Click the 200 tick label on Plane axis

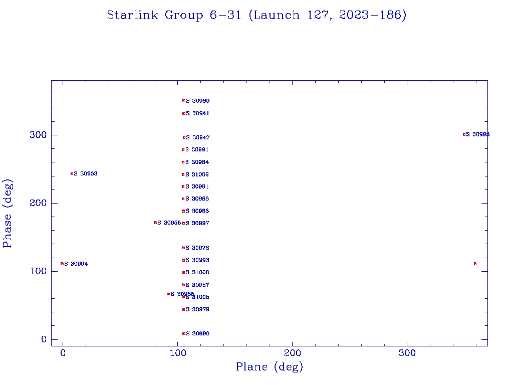pos(293,353)
